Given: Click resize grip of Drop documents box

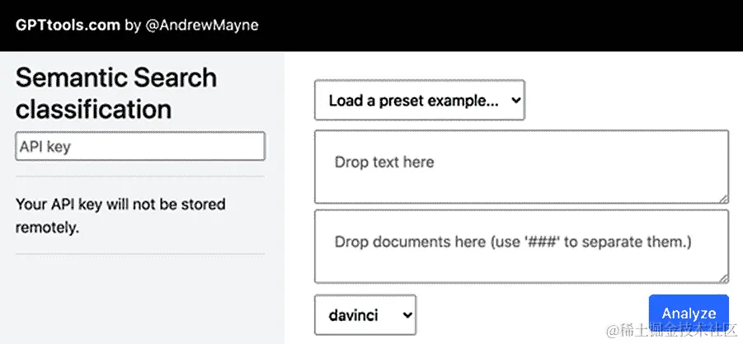Looking at the screenshot, I should click(723, 279).
